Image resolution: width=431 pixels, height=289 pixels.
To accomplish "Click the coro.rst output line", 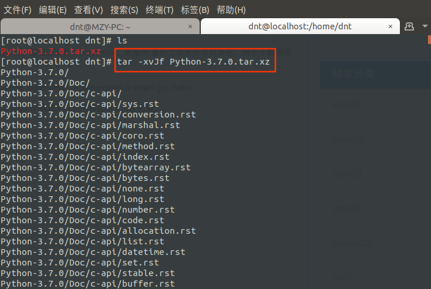I will 82,136.
